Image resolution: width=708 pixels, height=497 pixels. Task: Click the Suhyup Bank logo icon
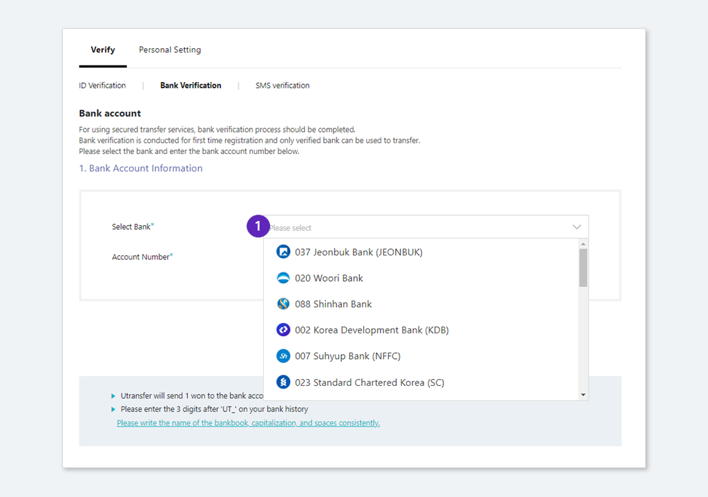point(283,355)
